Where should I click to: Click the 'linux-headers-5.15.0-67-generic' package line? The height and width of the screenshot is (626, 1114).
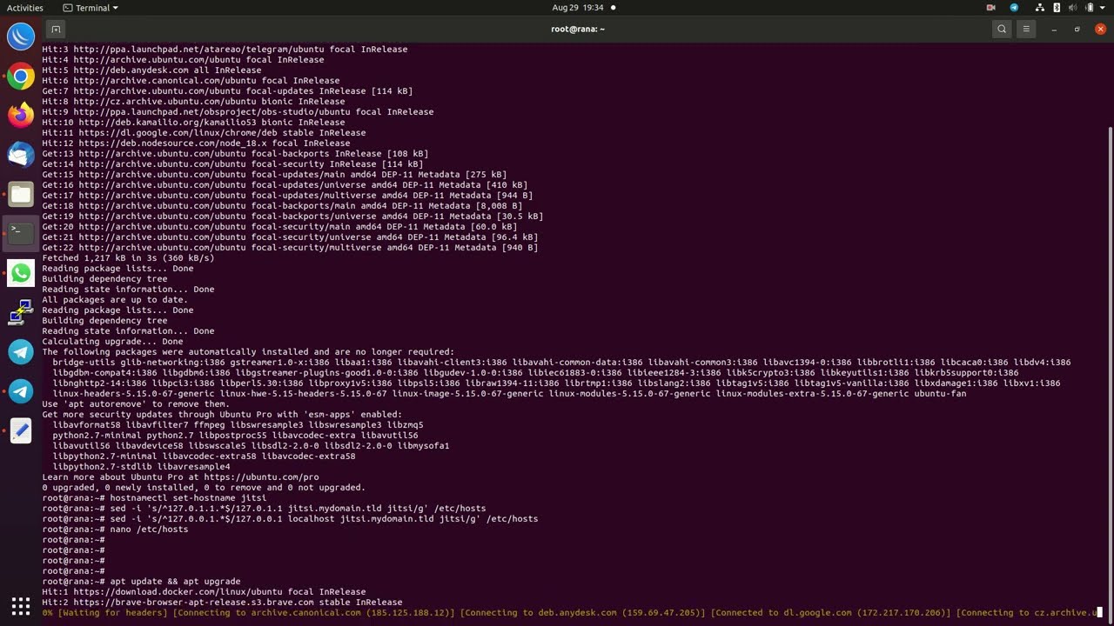pos(509,394)
